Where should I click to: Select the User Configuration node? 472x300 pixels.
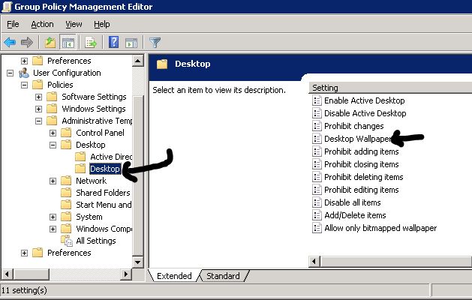(x=66, y=73)
